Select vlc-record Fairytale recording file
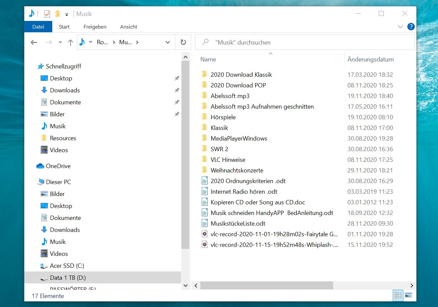This screenshot has height=307, width=438. click(x=274, y=234)
